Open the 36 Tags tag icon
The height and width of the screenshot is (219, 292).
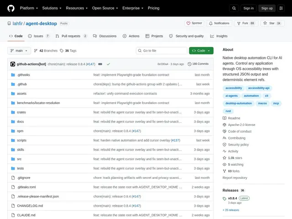tap(62, 51)
